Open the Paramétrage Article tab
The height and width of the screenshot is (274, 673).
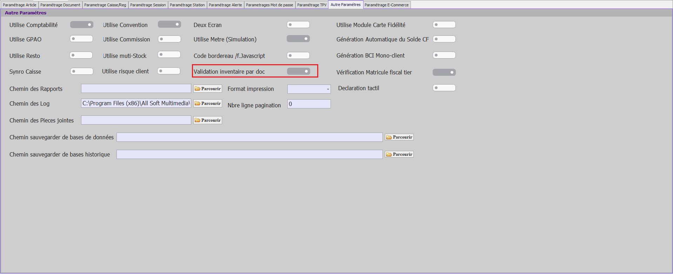coord(19,5)
